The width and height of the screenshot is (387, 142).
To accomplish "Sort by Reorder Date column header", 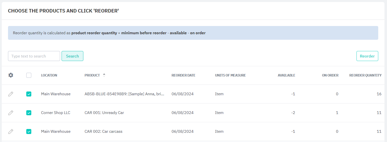I will coord(183,75).
